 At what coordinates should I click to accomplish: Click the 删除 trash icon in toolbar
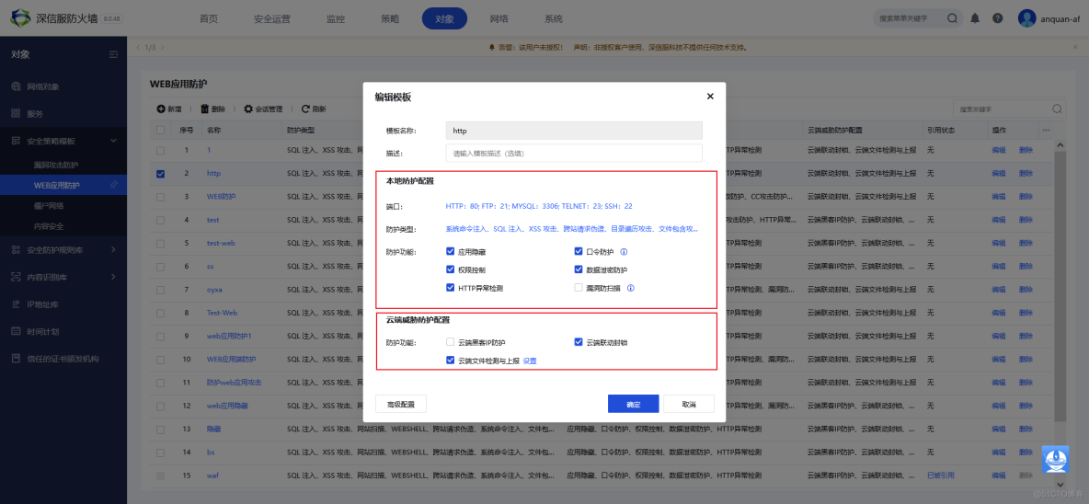point(204,109)
